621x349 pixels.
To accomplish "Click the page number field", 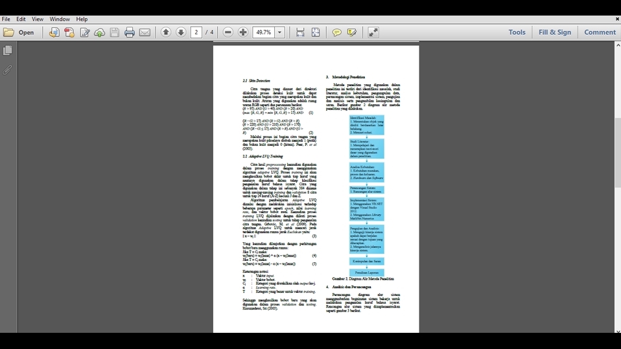I will coord(196,32).
